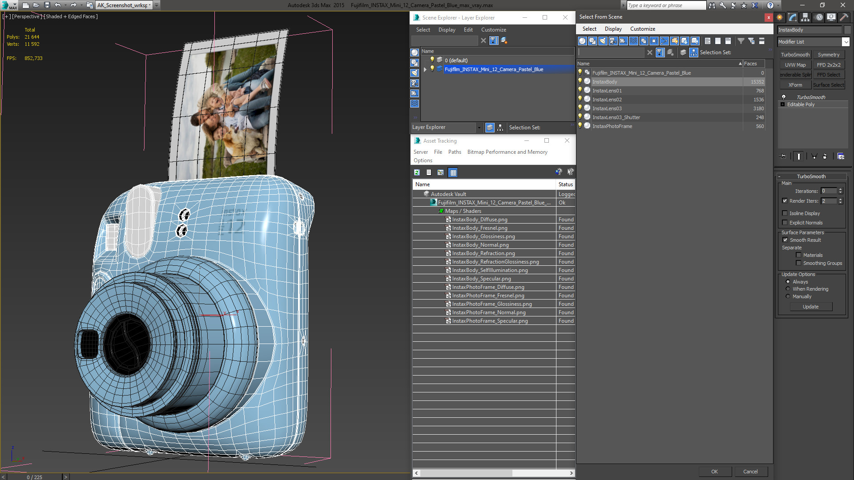Toggle Display Helpers filter in Select From Scene

623,41
